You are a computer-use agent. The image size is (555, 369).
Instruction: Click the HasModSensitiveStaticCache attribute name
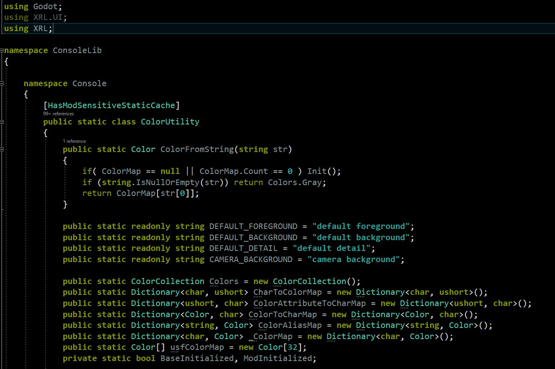click(x=111, y=105)
